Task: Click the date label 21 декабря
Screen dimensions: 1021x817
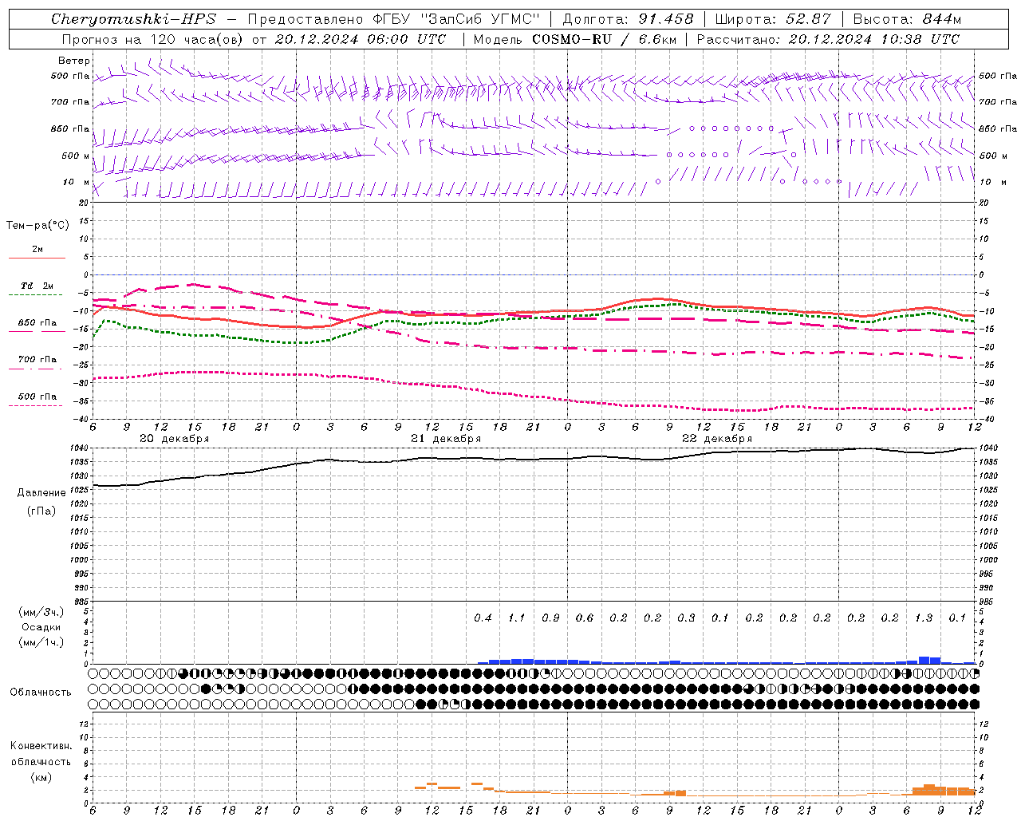Action: [x=446, y=439]
